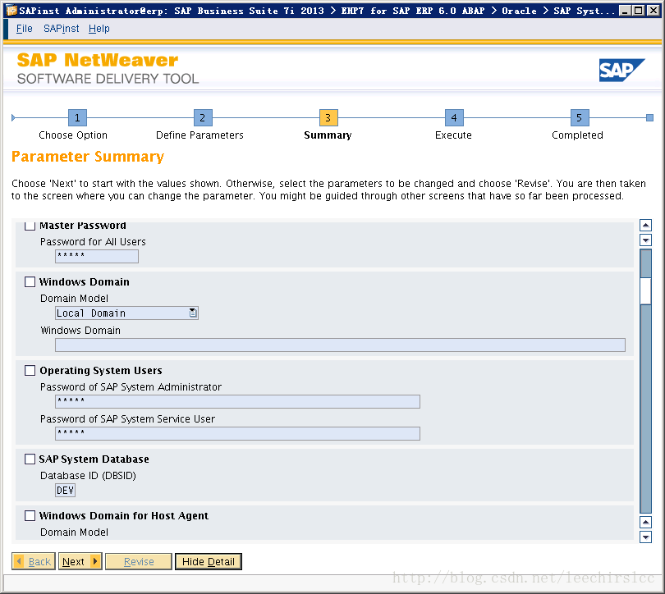Click Password of SAP System Service User field

(x=237, y=433)
